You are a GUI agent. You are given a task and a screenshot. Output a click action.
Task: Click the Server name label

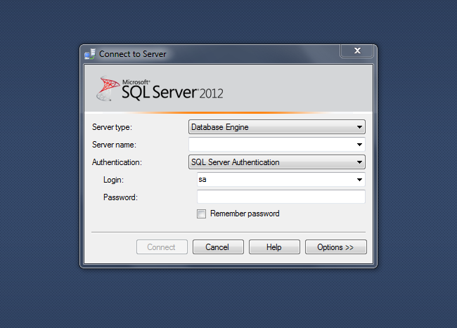[114, 145]
